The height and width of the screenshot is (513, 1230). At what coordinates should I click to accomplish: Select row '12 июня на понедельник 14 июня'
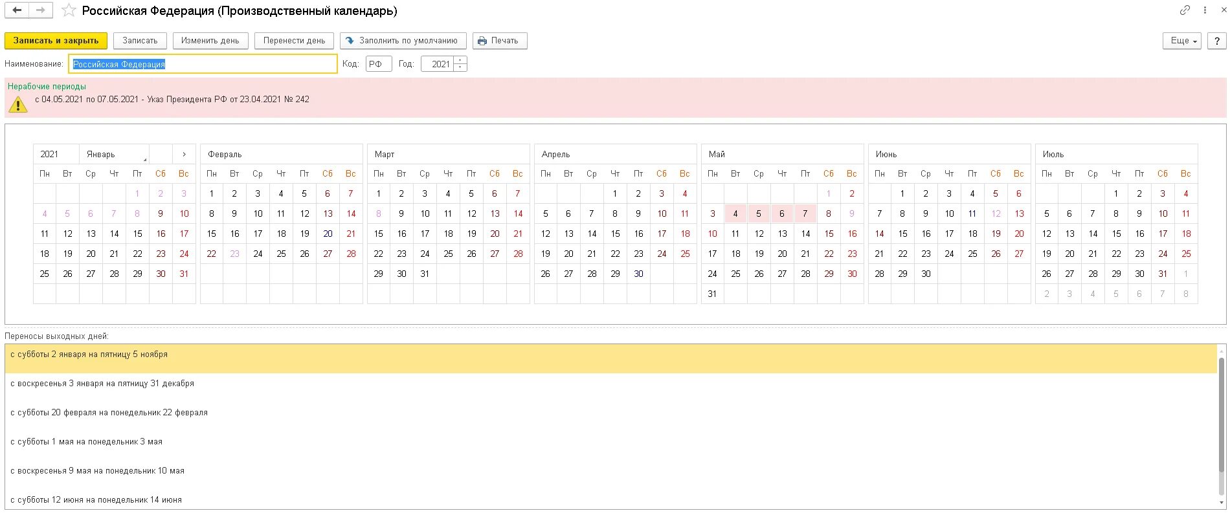point(611,499)
